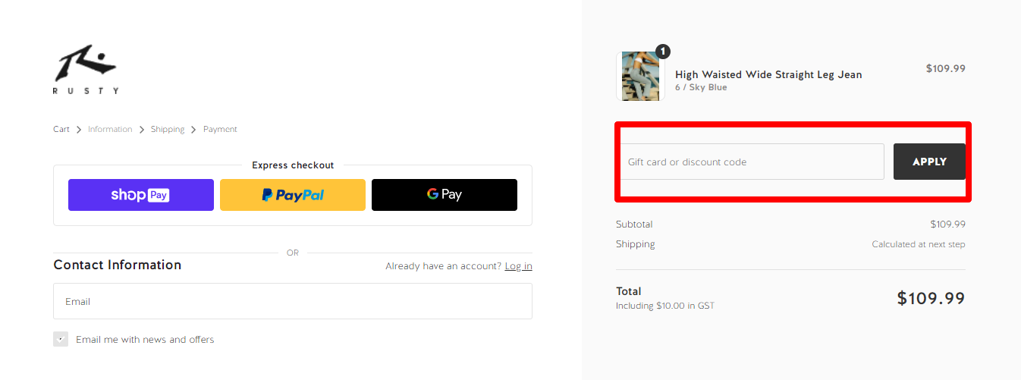Screen dimensions: 1021x380
Task: Check out with Google Pay
Action: 445,195
